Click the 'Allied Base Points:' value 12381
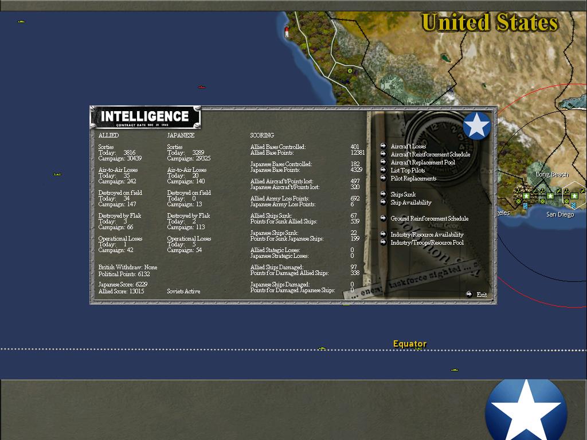The width and height of the screenshot is (587, 440). tap(358, 152)
